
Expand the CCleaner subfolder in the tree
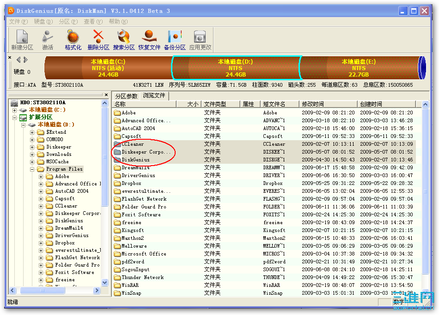click(x=41, y=206)
